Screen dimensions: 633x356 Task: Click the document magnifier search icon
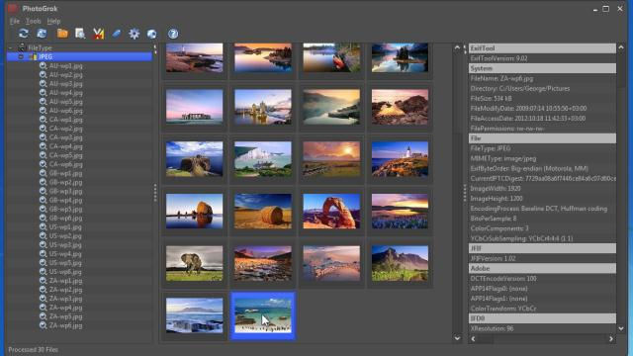80,34
